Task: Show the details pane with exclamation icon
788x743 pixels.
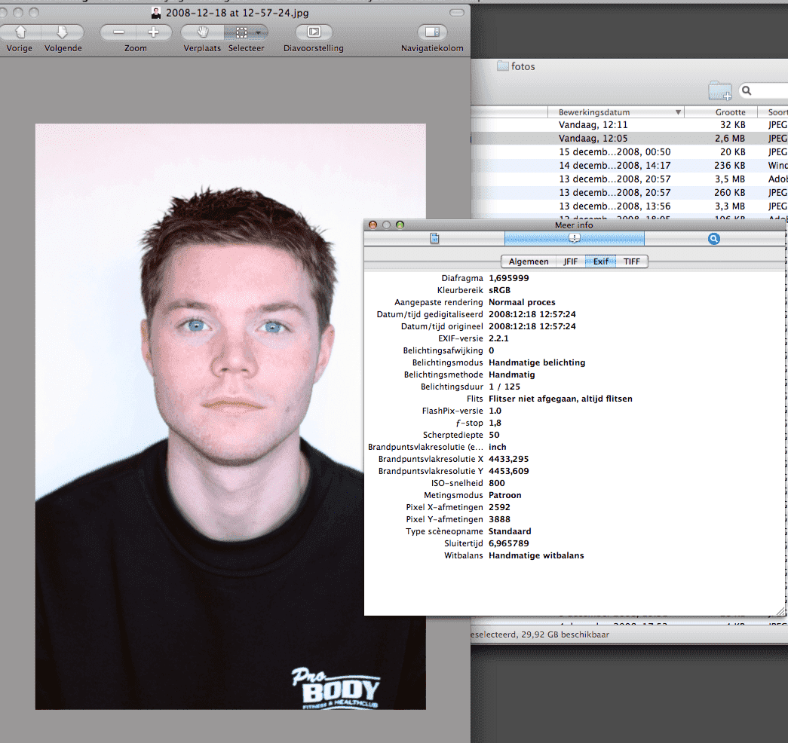Action: [x=575, y=238]
